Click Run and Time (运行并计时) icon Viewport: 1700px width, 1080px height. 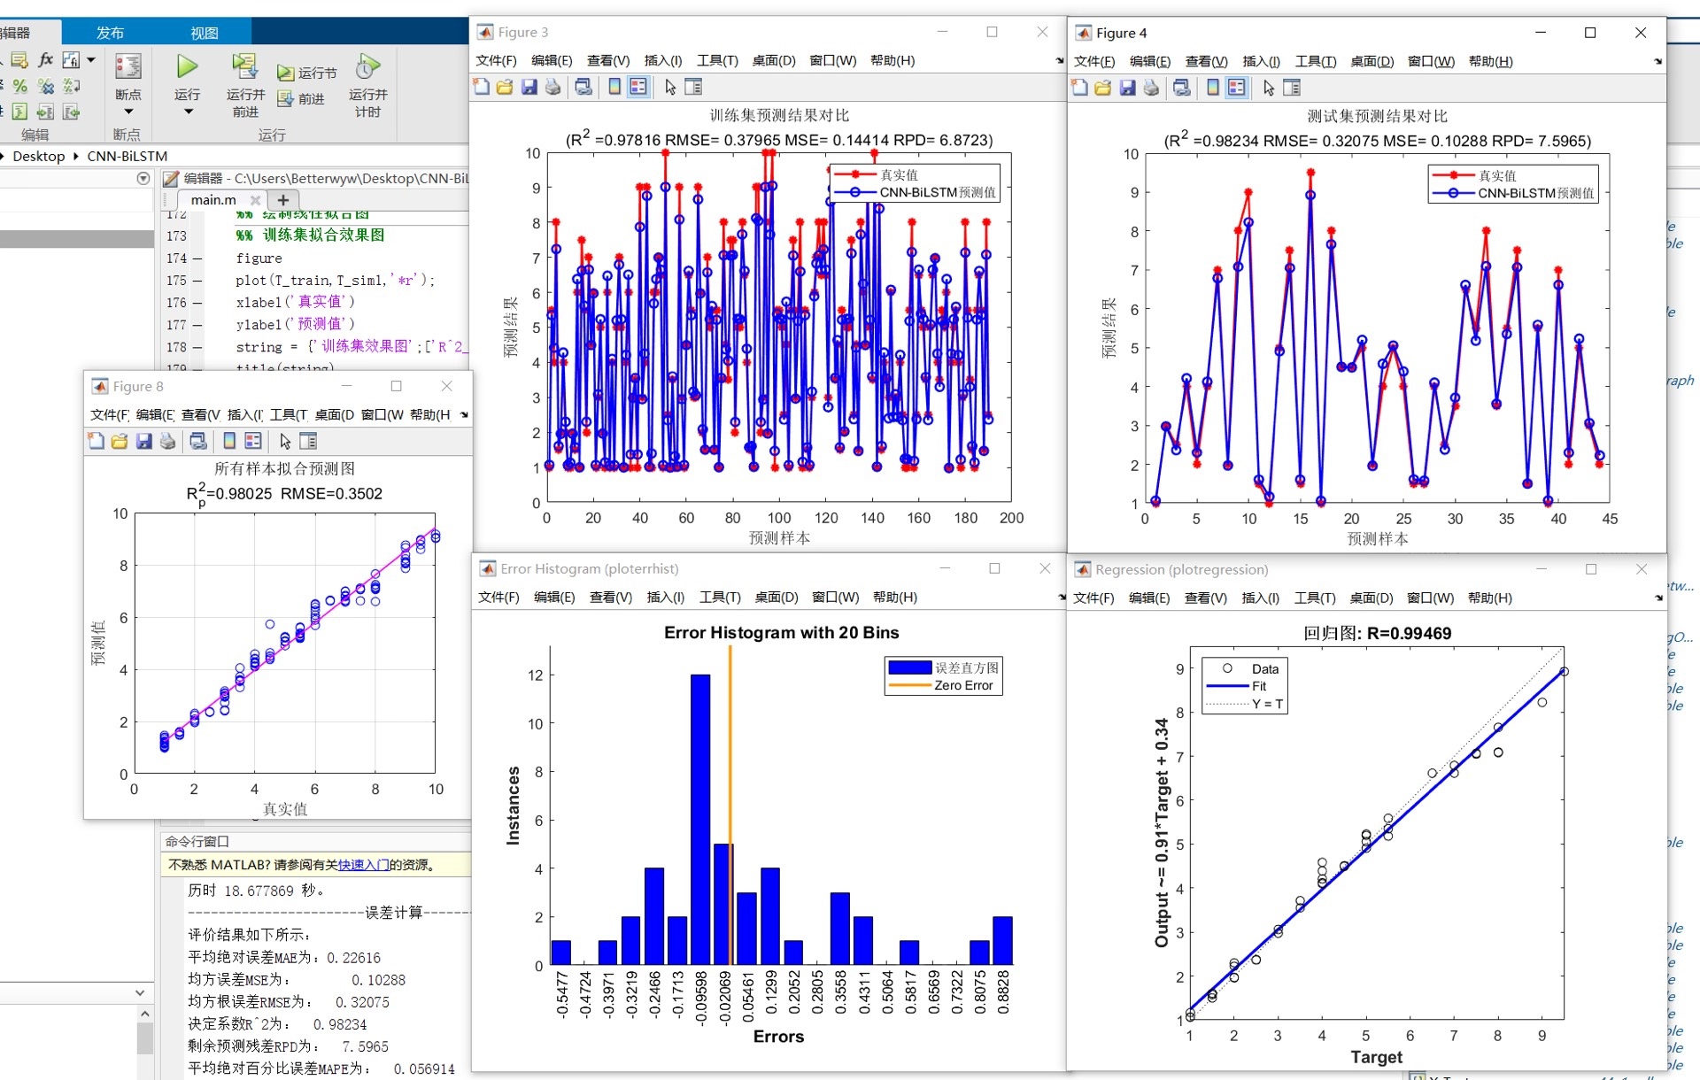click(367, 67)
